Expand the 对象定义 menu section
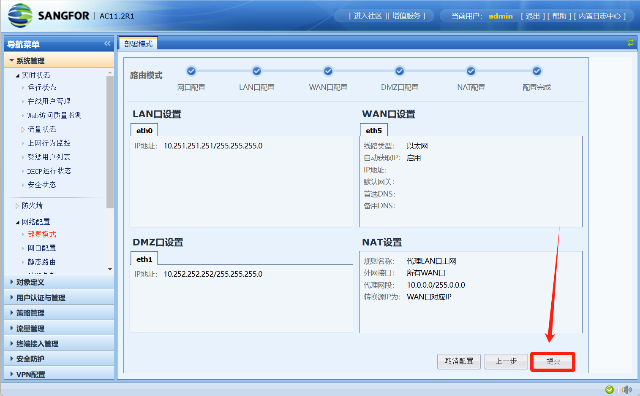The height and width of the screenshot is (396, 640). click(x=30, y=282)
